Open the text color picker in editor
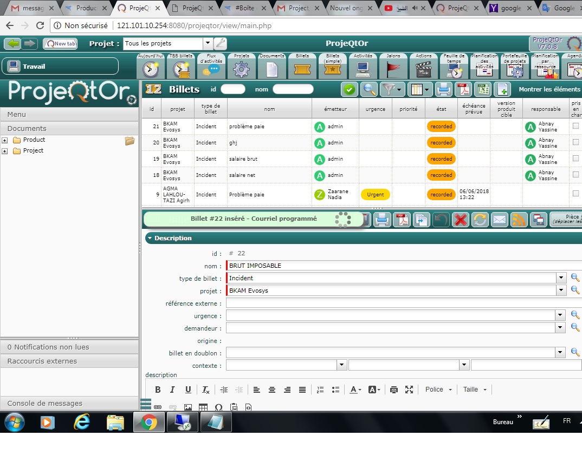The height and width of the screenshot is (475, 582). click(x=355, y=390)
